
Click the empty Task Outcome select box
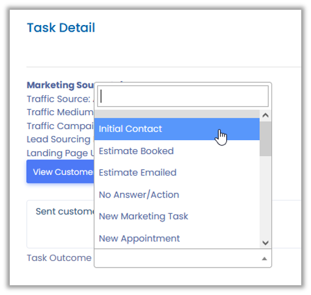pos(183,258)
